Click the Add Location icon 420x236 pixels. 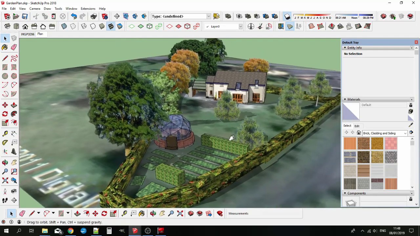pyautogui.click(x=281, y=27)
